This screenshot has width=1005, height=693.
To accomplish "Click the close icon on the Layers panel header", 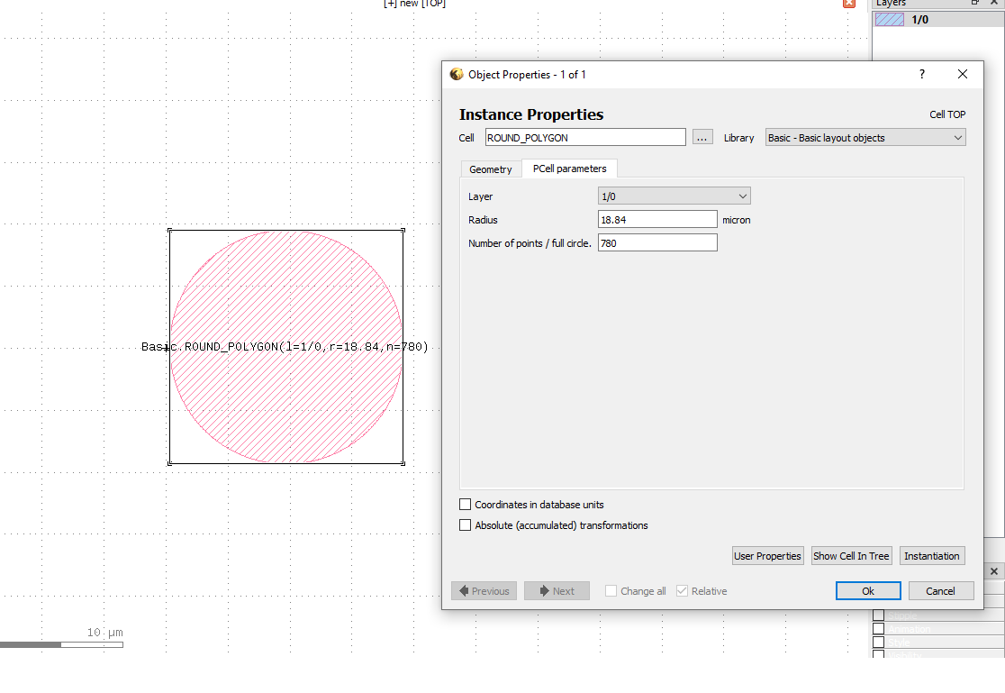I will [993, 3].
